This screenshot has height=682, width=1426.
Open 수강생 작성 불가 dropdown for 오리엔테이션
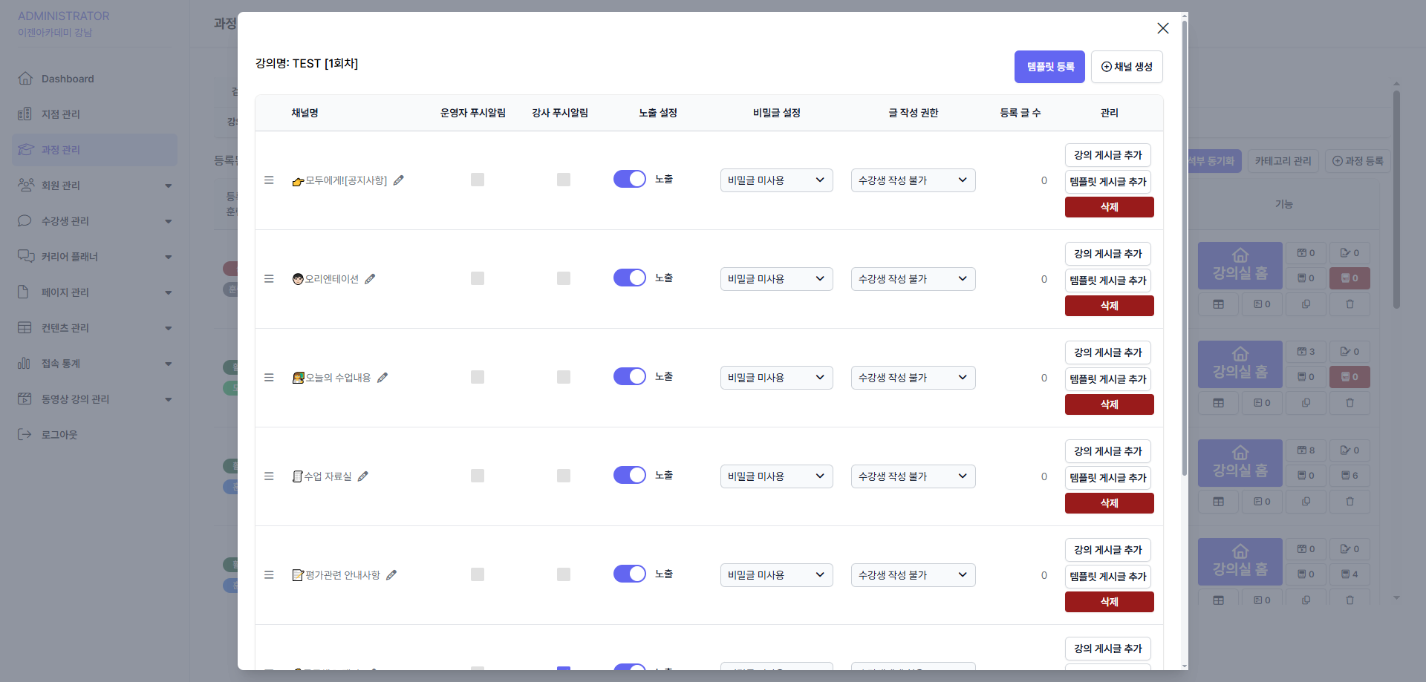(x=913, y=279)
